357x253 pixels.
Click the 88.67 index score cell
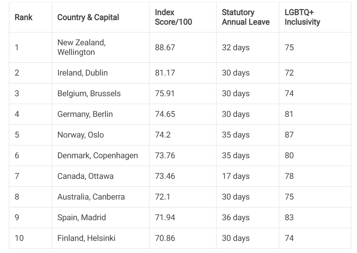pyautogui.click(x=165, y=47)
